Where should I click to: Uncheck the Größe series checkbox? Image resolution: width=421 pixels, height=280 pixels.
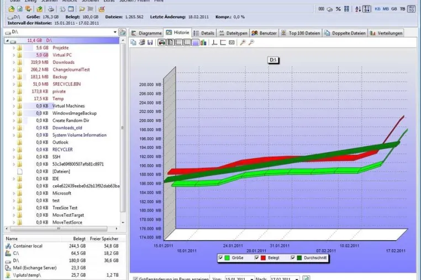click(x=220, y=258)
